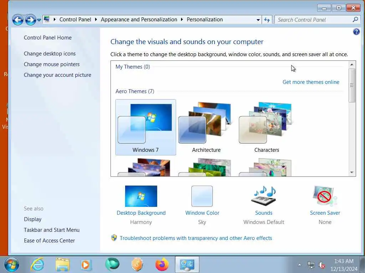Click the orange shield taskbar icon

click(137, 264)
